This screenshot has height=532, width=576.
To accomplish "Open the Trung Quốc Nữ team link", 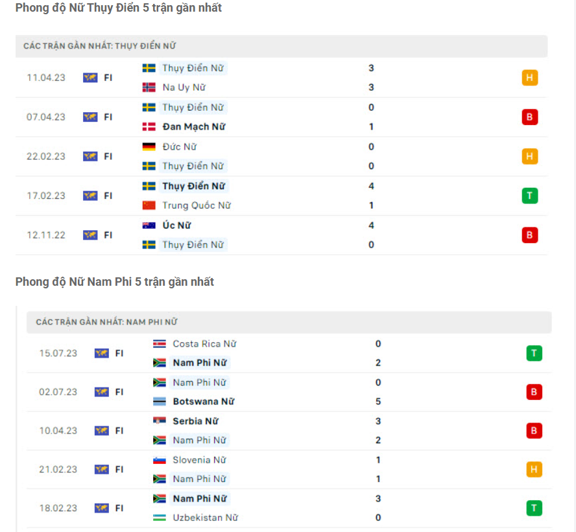I will [197, 205].
